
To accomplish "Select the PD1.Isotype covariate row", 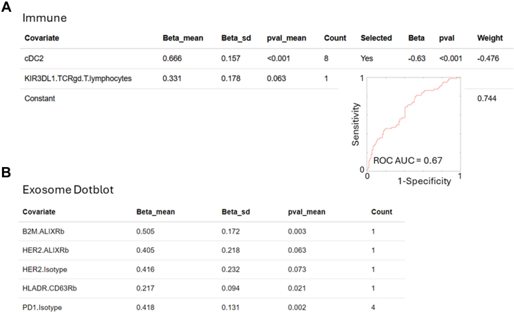I will [x=211, y=307].
